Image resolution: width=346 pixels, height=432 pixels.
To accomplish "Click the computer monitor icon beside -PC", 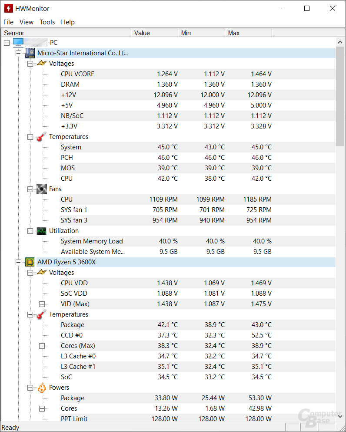I will click(18, 43).
